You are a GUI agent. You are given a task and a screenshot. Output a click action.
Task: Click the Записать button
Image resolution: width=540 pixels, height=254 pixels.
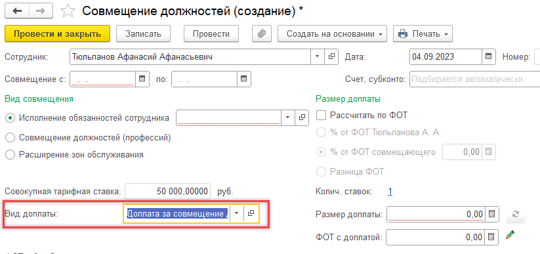point(143,33)
